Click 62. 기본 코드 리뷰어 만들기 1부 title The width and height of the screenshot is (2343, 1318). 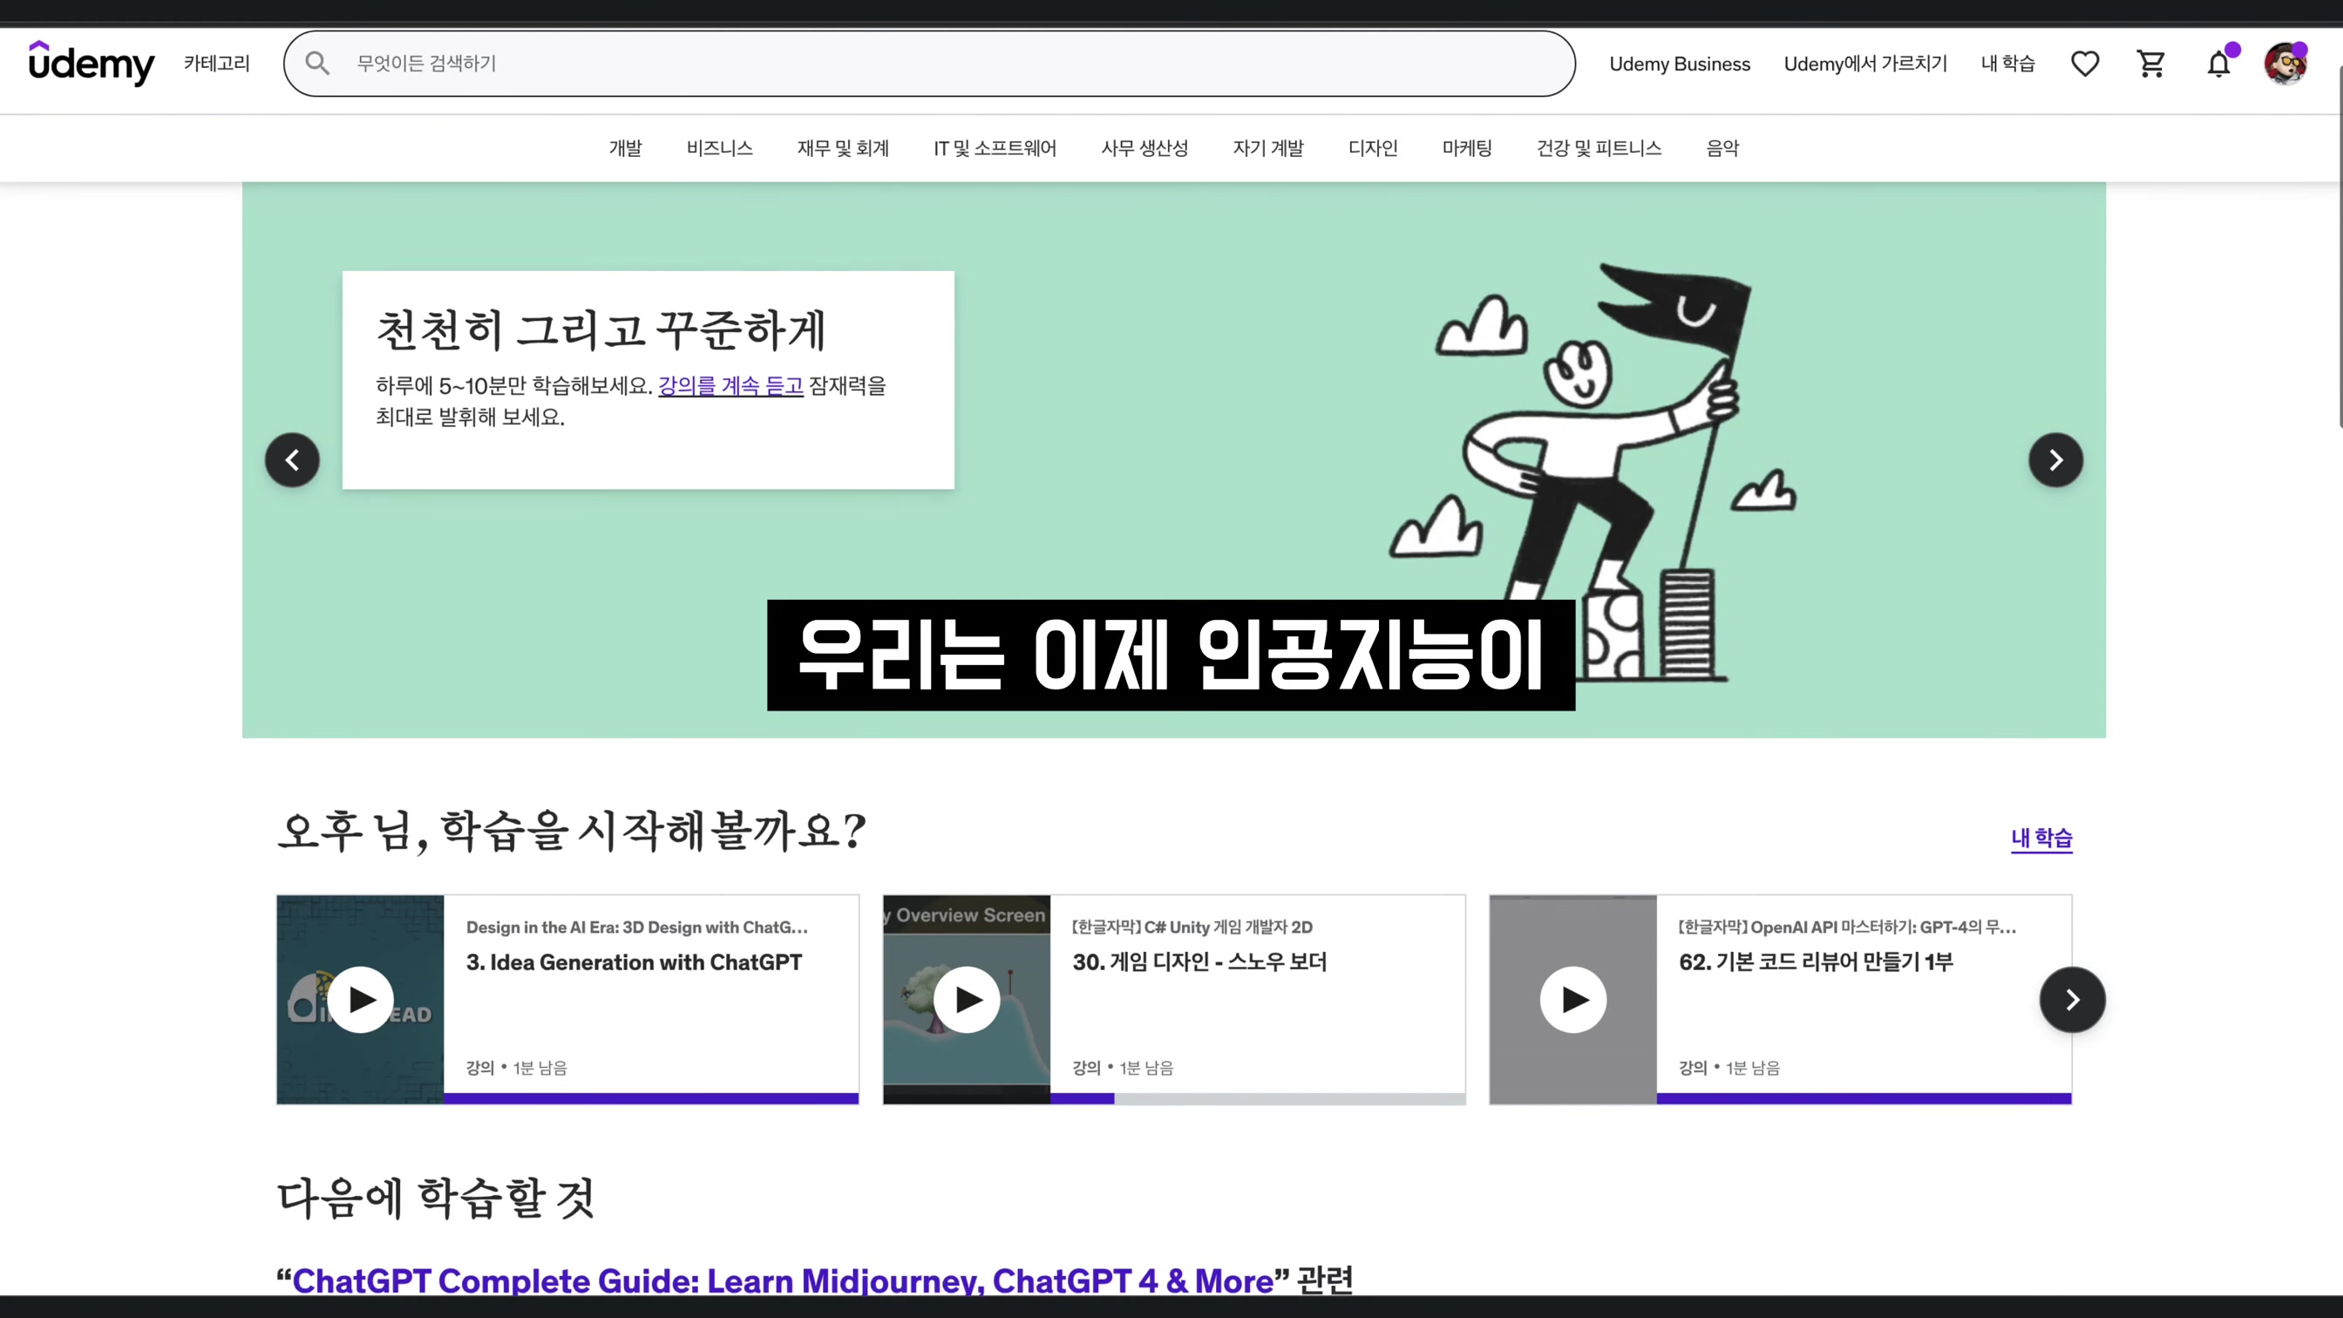coord(1816,961)
